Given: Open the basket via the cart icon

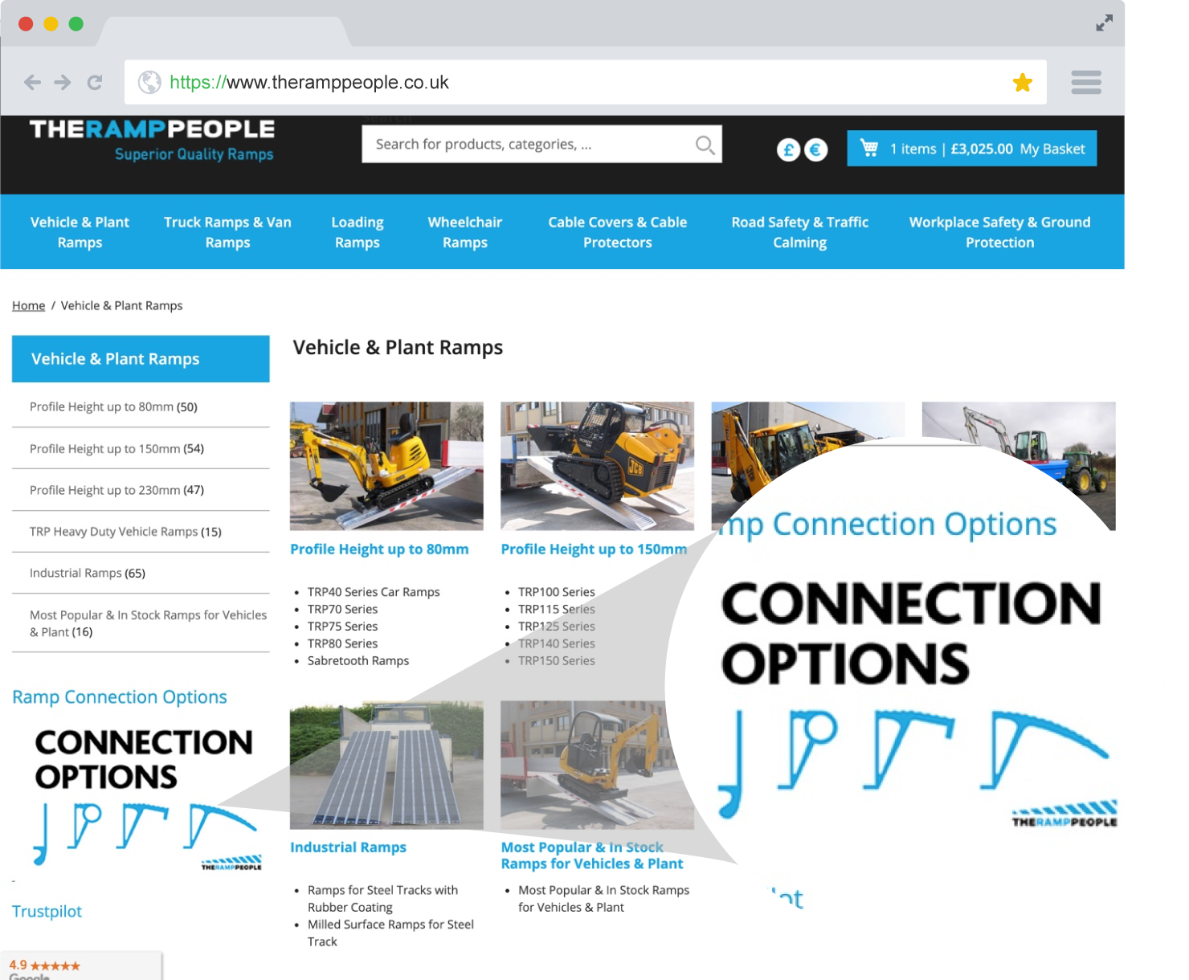Looking at the screenshot, I should click(869, 148).
